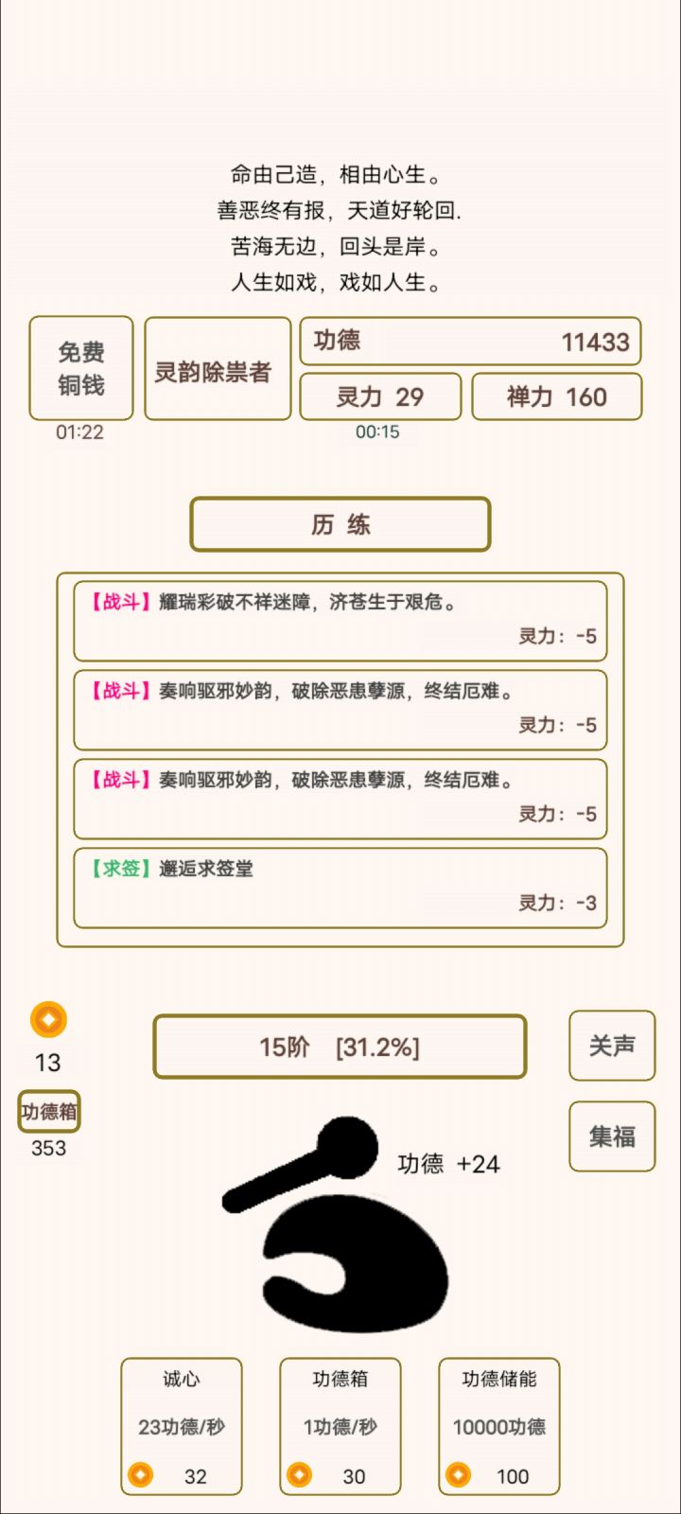Viewport: 681px width, 1514px height.
Task: Click the 15阶 level progress bar
Action: point(340,1047)
